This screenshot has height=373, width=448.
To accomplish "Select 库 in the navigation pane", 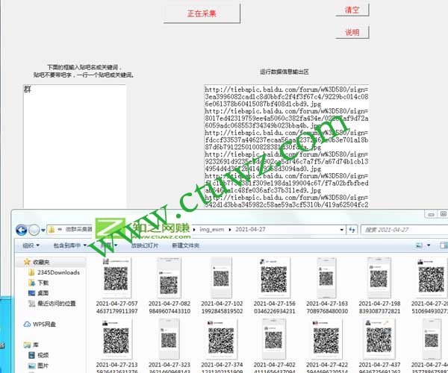I will click(31, 345).
